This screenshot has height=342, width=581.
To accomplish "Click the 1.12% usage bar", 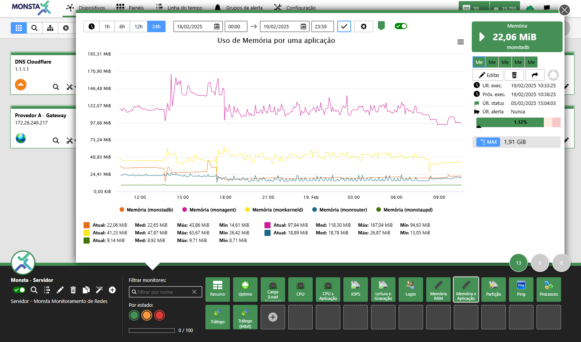I will click(x=519, y=122).
